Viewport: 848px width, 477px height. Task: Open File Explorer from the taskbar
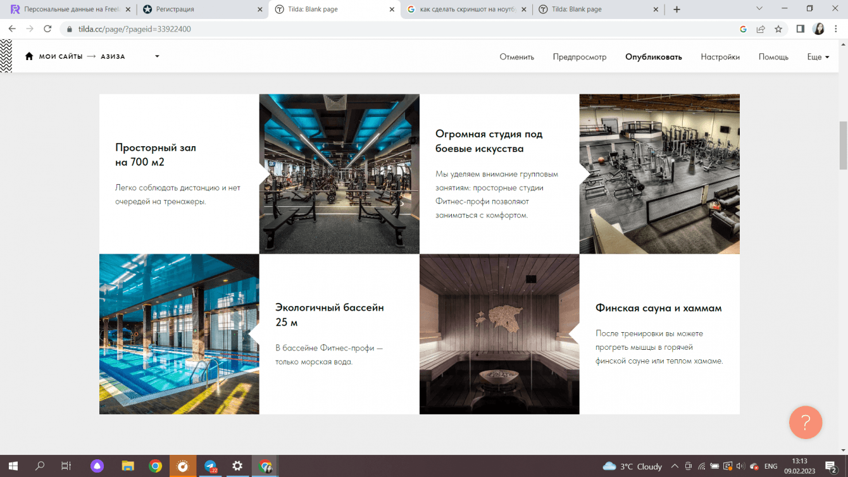coord(128,466)
